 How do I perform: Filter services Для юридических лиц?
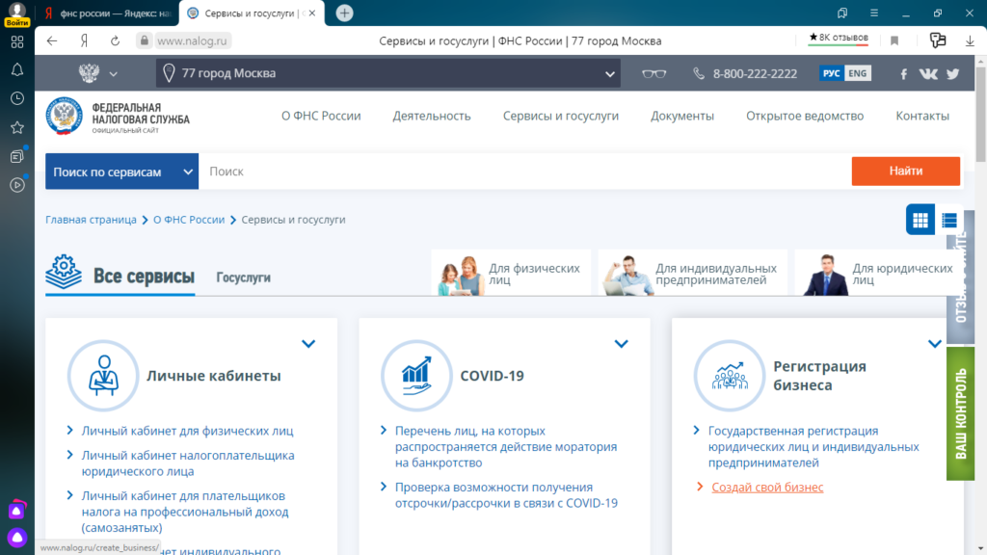[879, 273]
